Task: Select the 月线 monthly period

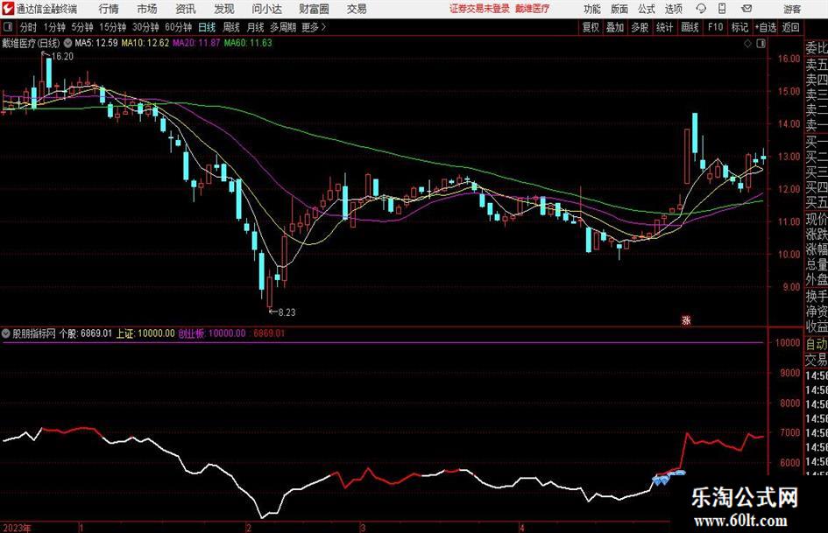Action: click(255, 27)
